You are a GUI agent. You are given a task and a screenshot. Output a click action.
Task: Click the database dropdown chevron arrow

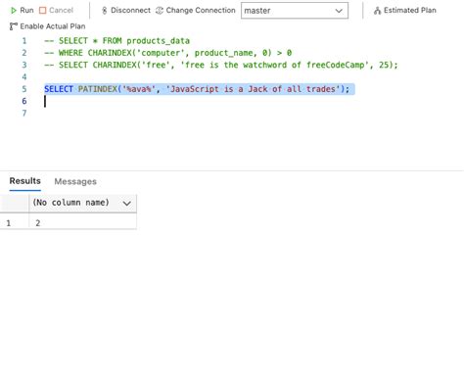coord(339,11)
